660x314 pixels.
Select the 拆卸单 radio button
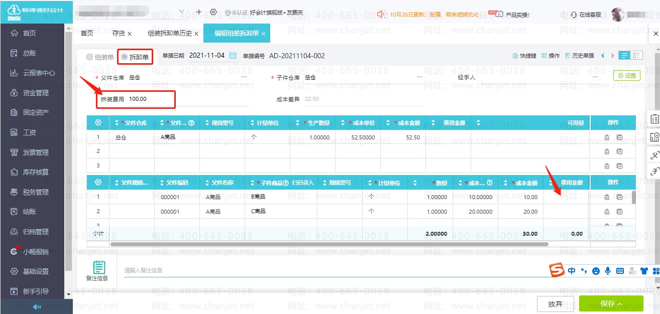click(124, 57)
